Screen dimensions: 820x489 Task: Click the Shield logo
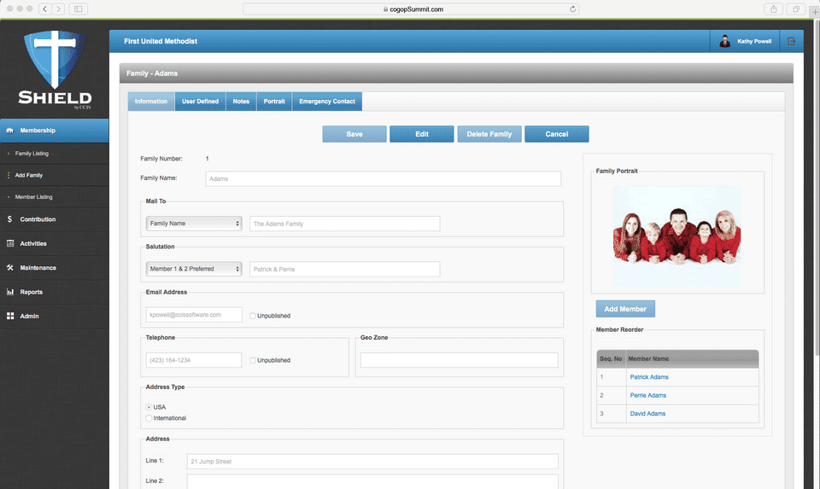pyautogui.click(x=55, y=69)
